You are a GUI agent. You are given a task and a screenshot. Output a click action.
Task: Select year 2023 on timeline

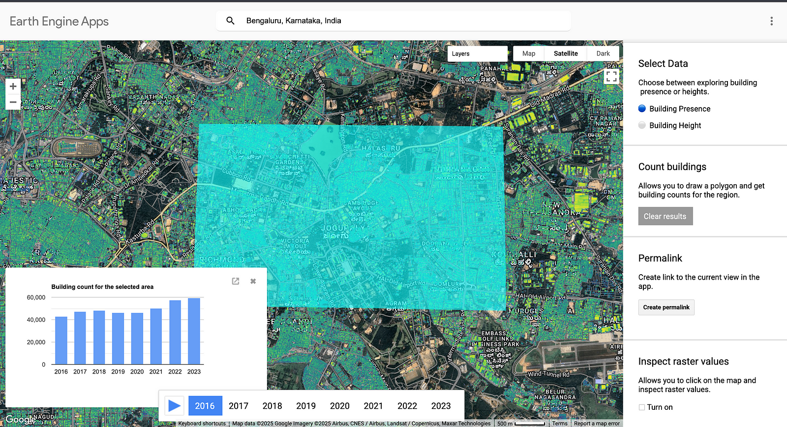click(x=441, y=406)
